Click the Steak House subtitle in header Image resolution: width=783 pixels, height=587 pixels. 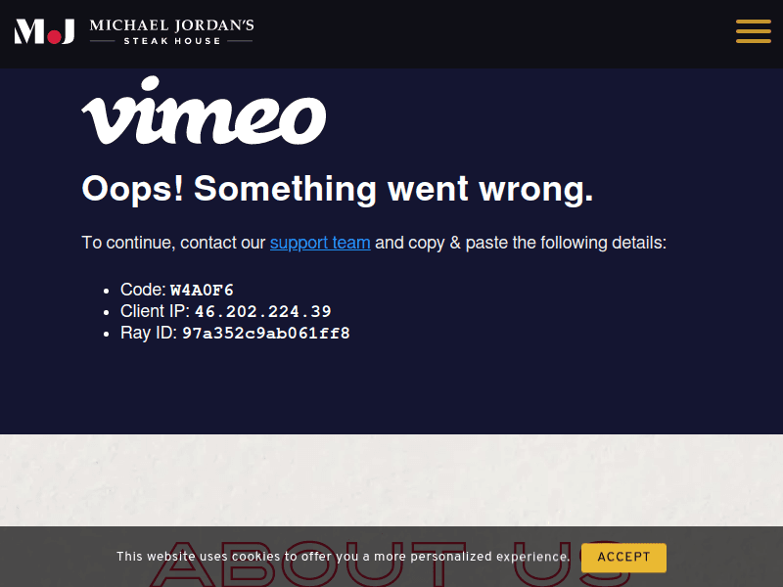(172, 41)
